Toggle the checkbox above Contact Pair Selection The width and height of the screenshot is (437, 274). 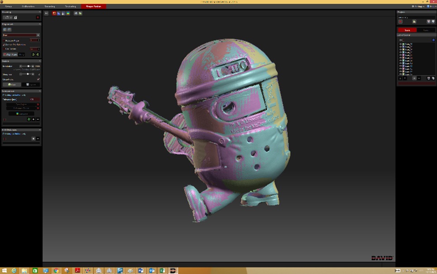[x=4, y=40]
